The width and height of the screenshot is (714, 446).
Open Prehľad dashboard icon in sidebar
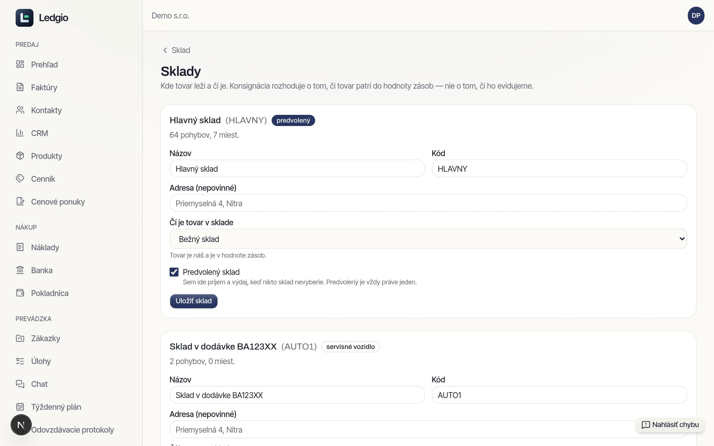point(20,64)
